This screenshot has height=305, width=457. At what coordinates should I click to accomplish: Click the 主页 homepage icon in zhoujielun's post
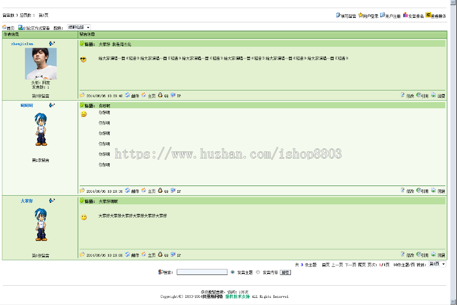click(x=144, y=95)
